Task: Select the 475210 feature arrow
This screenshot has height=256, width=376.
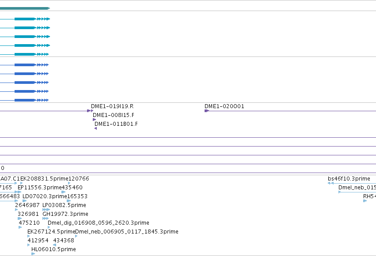Action: pyautogui.click(x=20, y=227)
